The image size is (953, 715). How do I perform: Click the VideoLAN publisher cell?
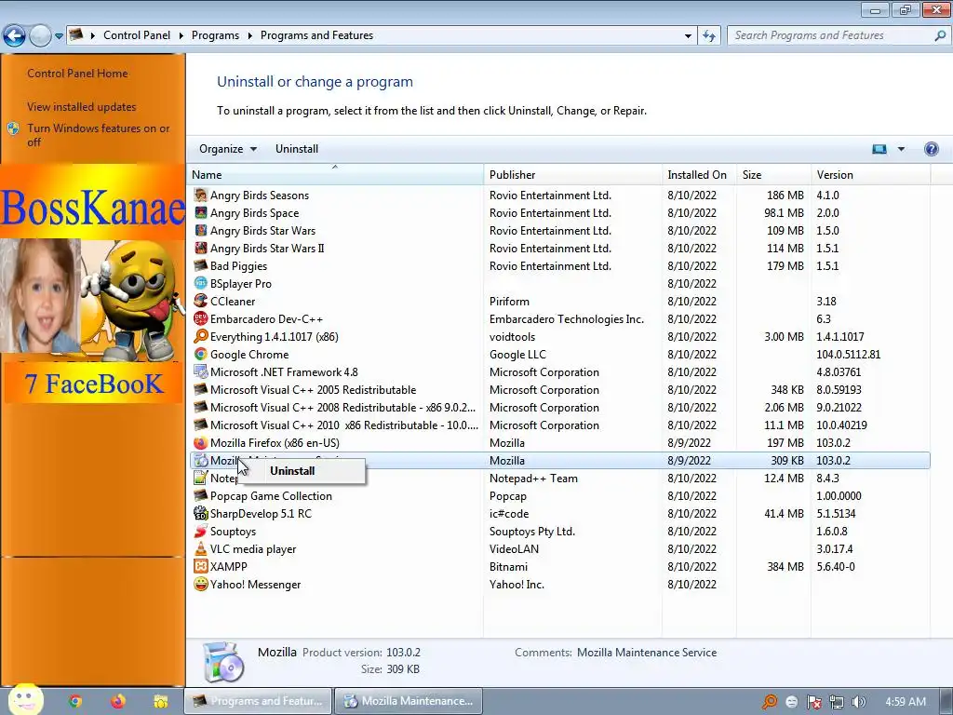[x=514, y=548]
